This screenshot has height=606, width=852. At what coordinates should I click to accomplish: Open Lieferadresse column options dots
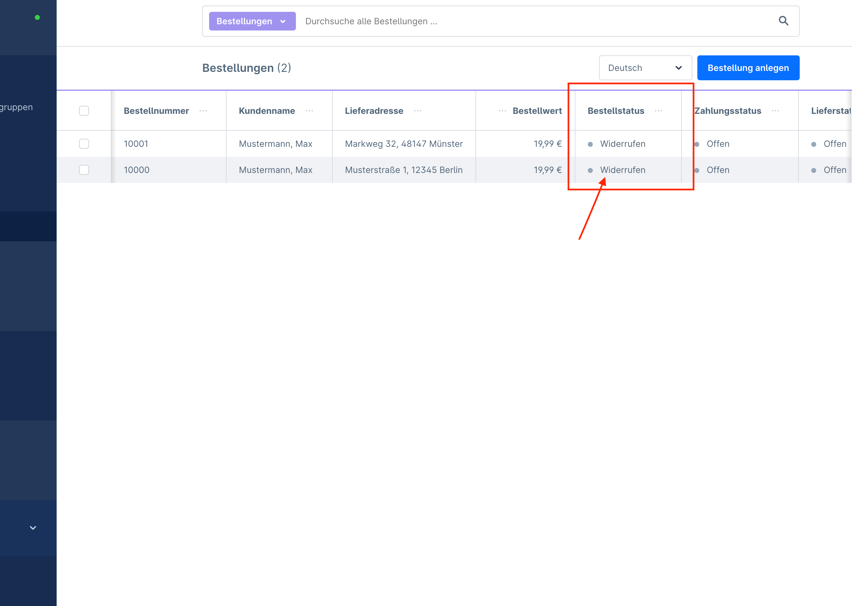point(417,111)
